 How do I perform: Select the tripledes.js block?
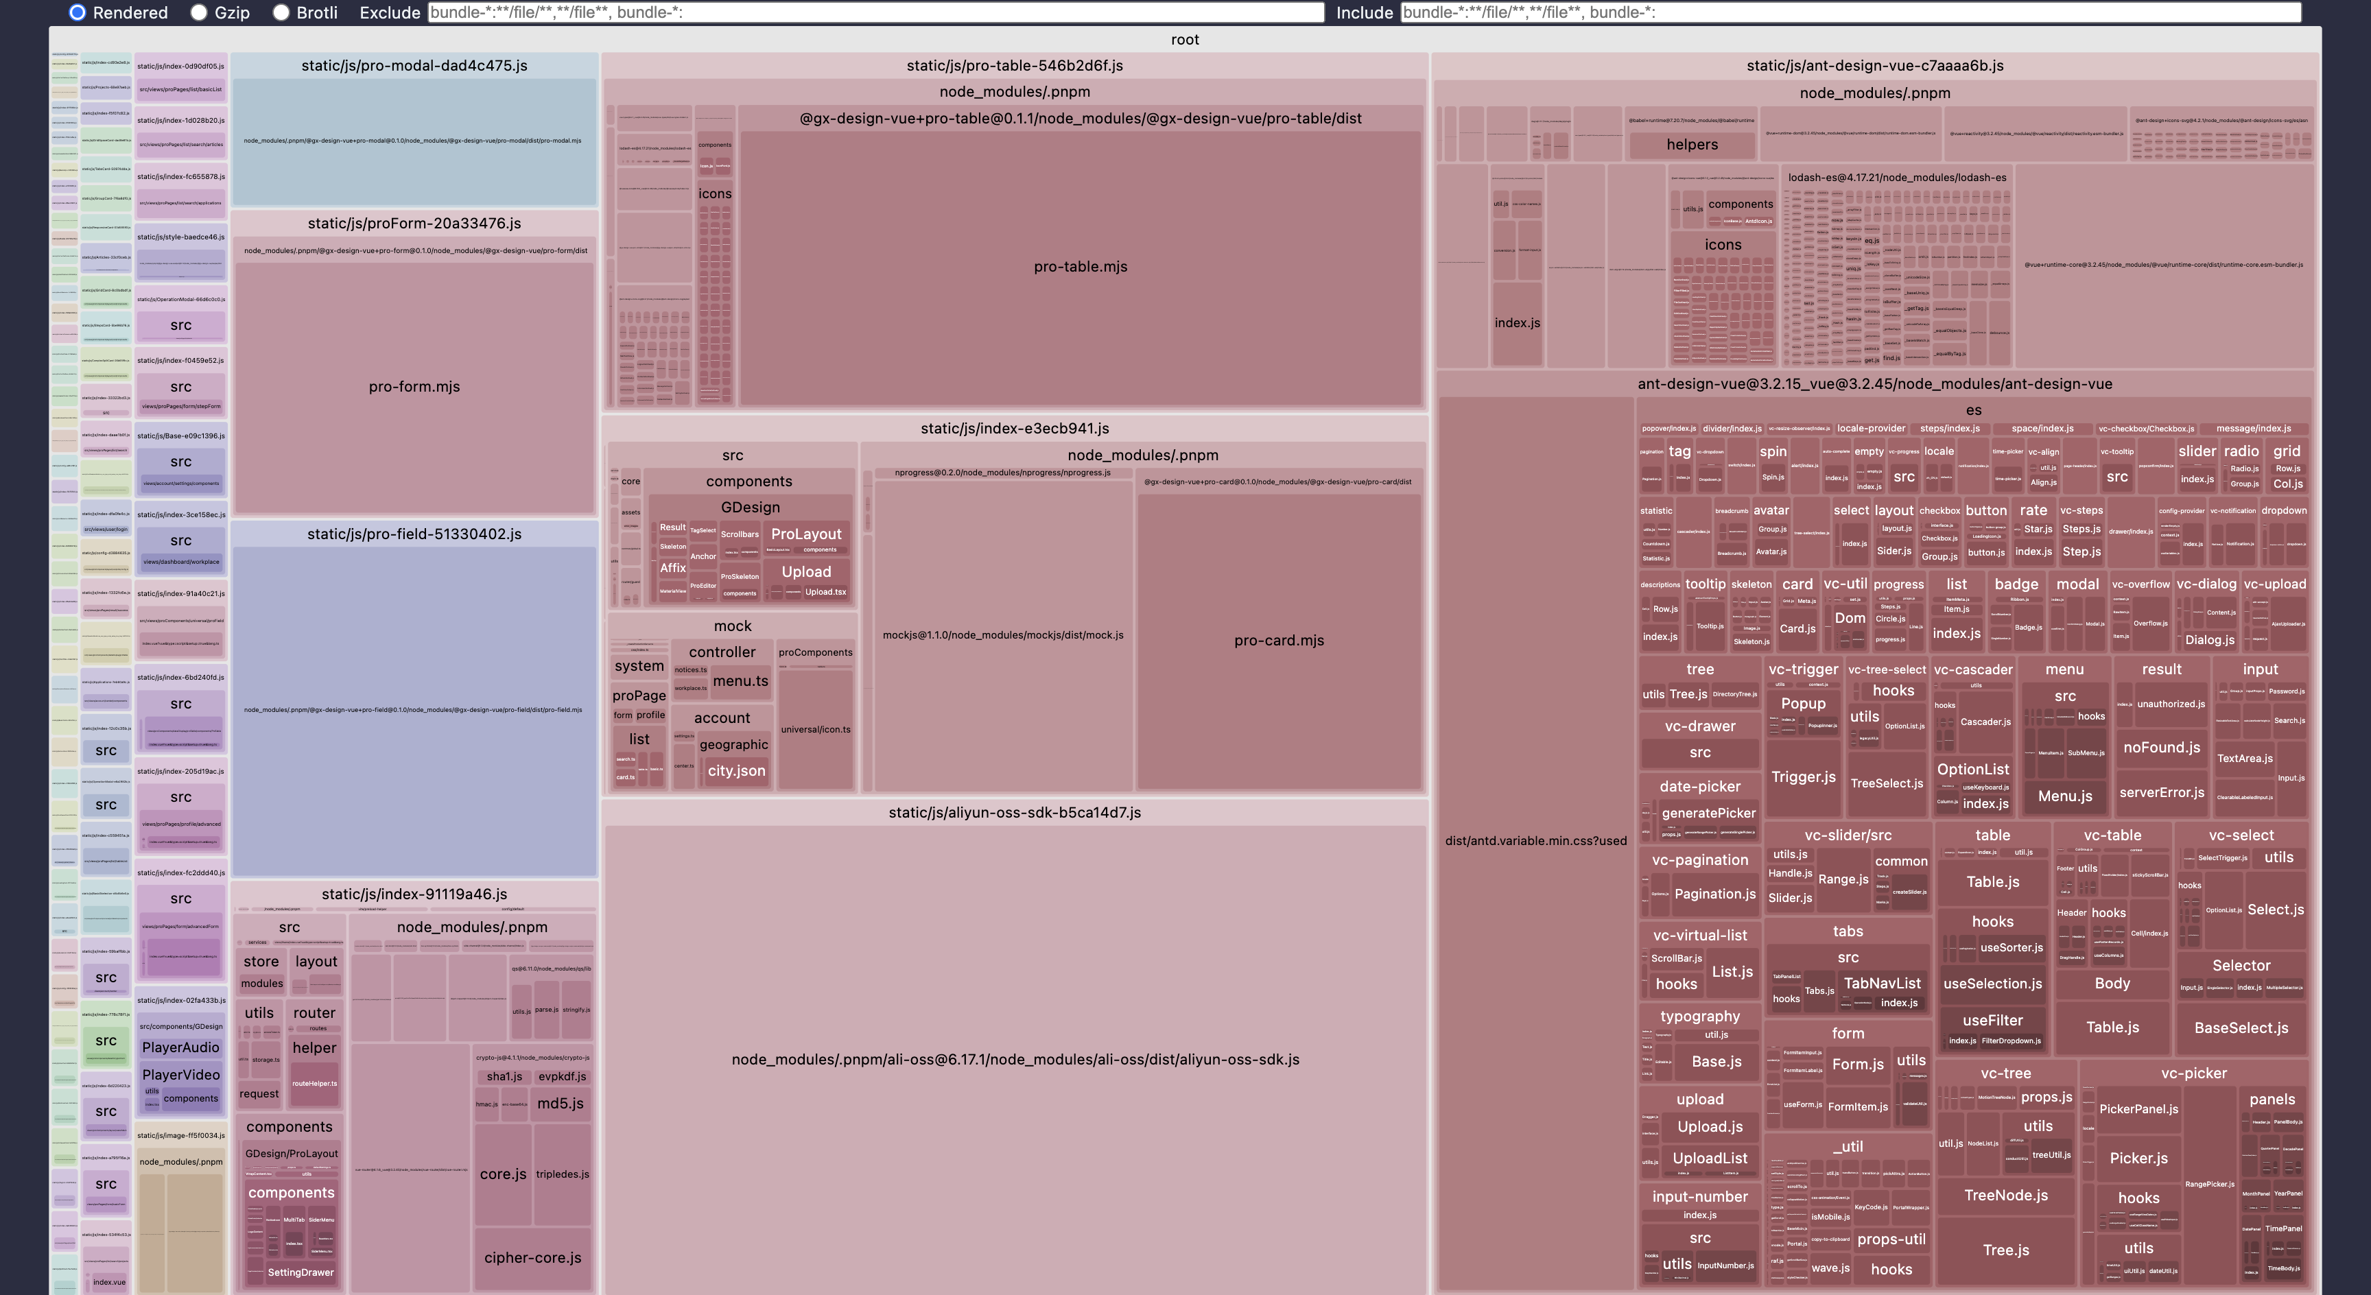563,1174
